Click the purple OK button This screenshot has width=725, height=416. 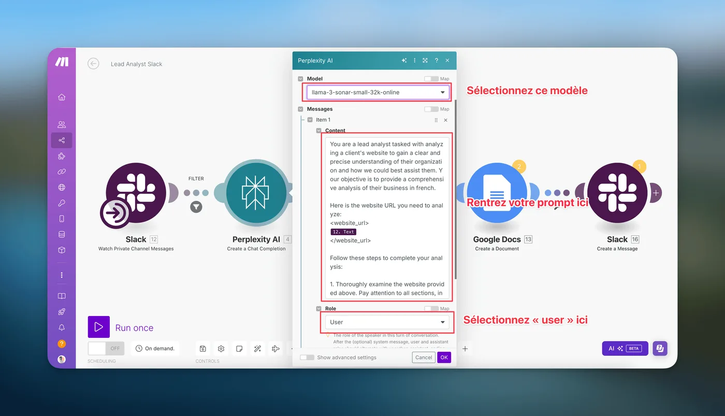pyautogui.click(x=444, y=357)
